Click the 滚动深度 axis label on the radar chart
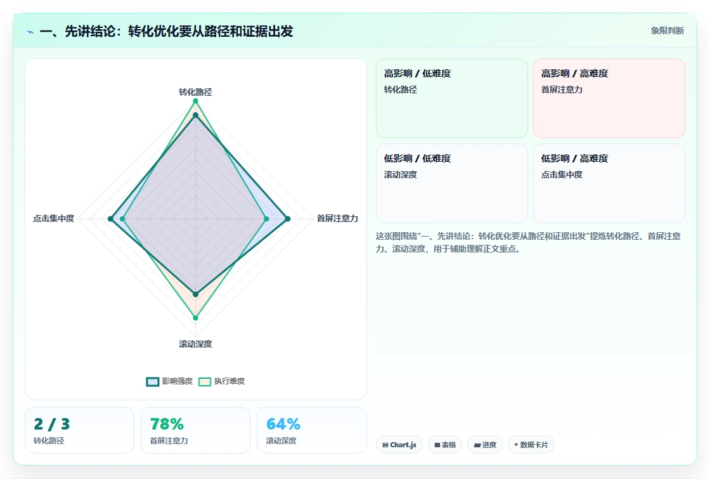This screenshot has width=710, height=479. (x=195, y=344)
